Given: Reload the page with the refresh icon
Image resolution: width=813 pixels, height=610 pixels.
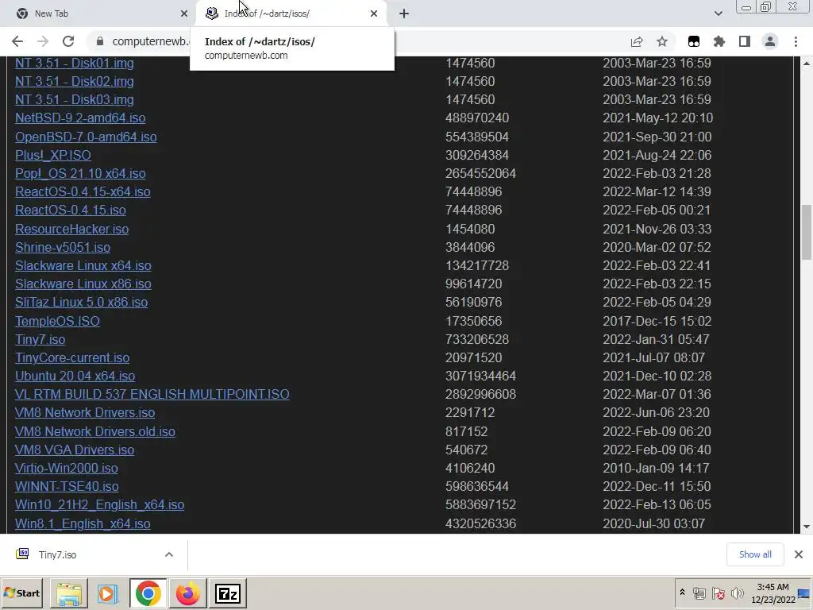Looking at the screenshot, I should (68, 41).
